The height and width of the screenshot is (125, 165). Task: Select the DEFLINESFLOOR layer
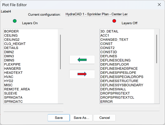tap(127, 65)
